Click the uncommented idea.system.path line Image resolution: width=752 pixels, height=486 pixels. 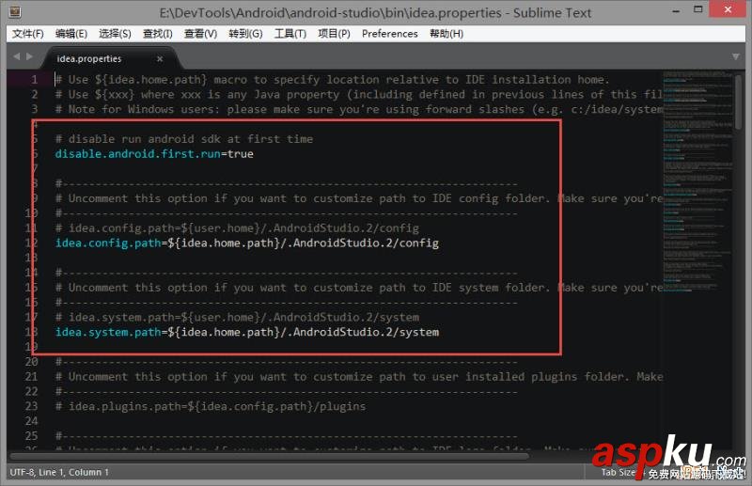click(247, 333)
